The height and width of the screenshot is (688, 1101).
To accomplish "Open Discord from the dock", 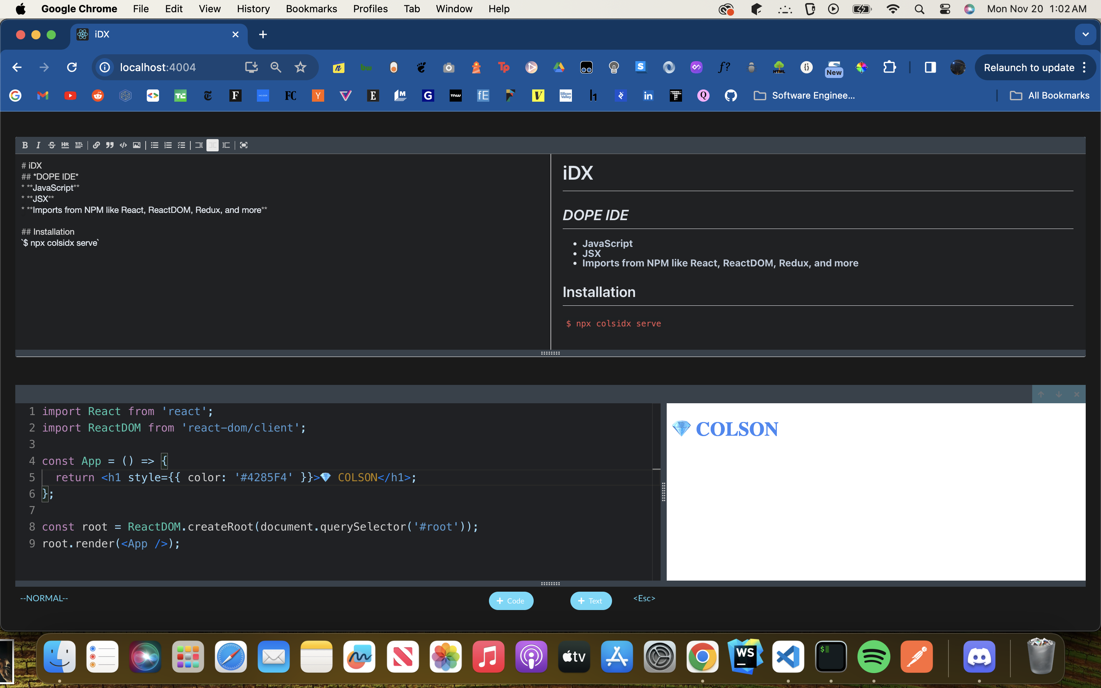I will tap(979, 657).
